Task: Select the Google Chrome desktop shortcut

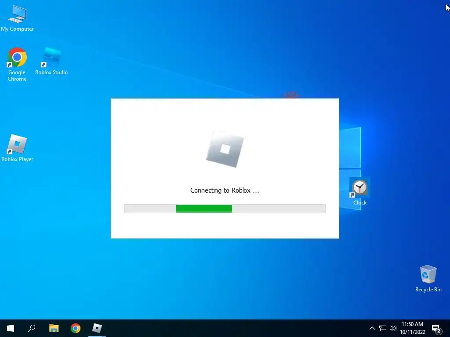Action: point(17,65)
